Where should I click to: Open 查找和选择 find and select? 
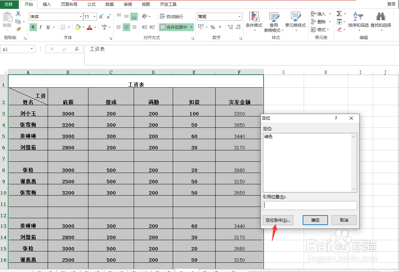(381, 22)
